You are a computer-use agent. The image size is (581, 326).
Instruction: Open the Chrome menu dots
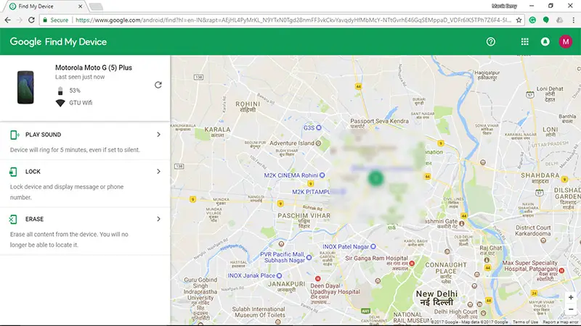[573, 20]
